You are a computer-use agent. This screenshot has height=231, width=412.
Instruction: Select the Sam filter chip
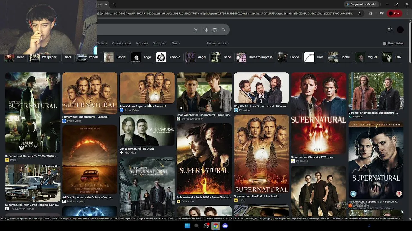(68, 57)
